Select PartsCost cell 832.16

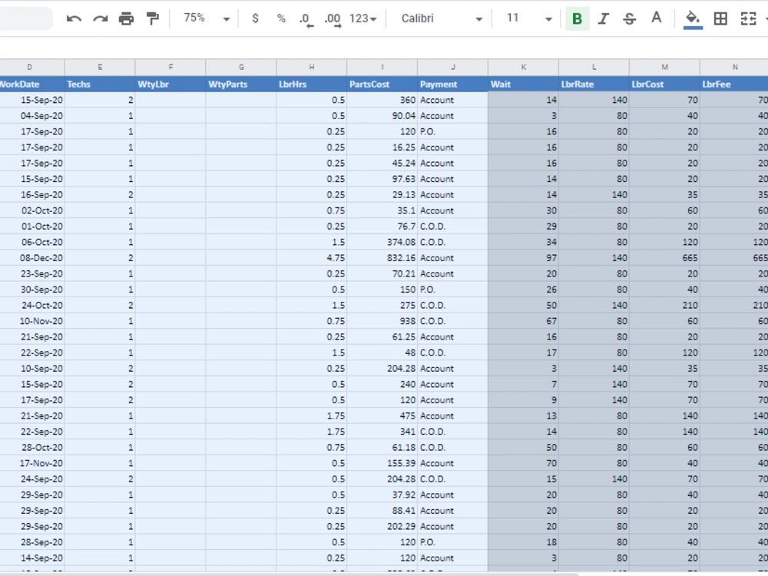[x=382, y=257]
